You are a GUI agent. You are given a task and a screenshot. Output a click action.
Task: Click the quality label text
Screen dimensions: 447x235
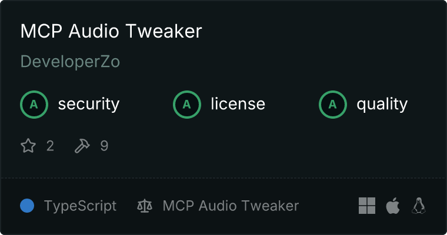[382, 105]
